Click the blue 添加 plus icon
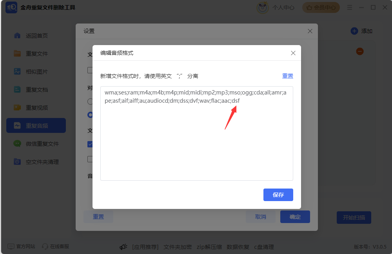 [354, 31]
